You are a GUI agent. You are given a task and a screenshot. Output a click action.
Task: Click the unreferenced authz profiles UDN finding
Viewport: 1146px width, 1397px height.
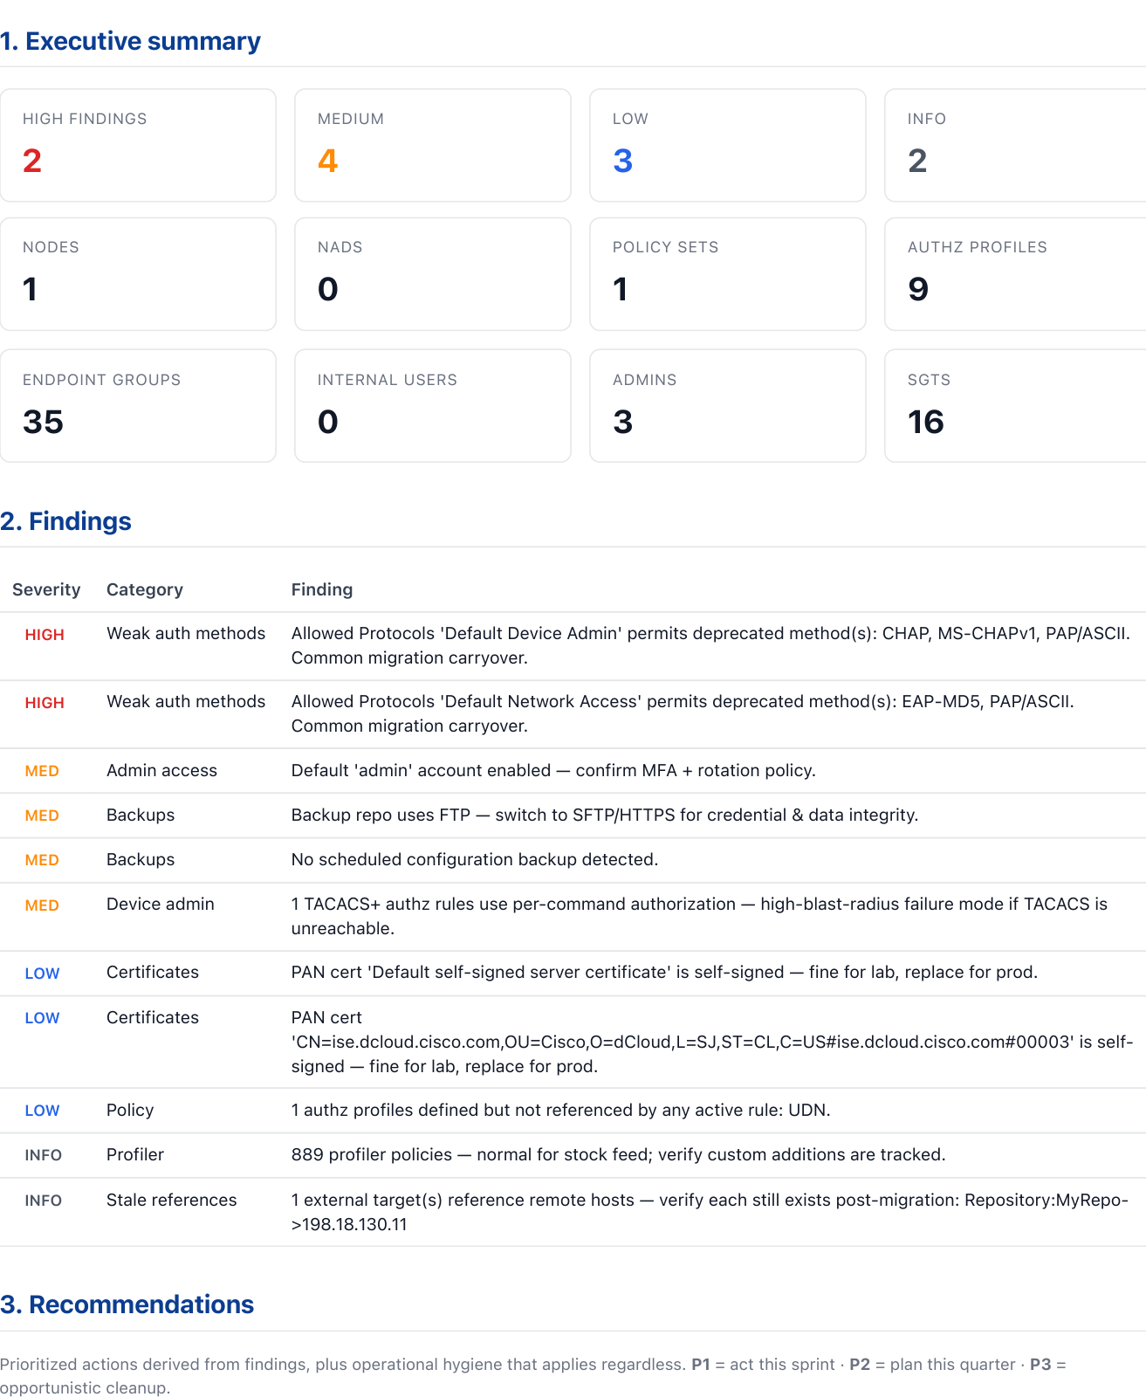pyautogui.click(x=561, y=1110)
